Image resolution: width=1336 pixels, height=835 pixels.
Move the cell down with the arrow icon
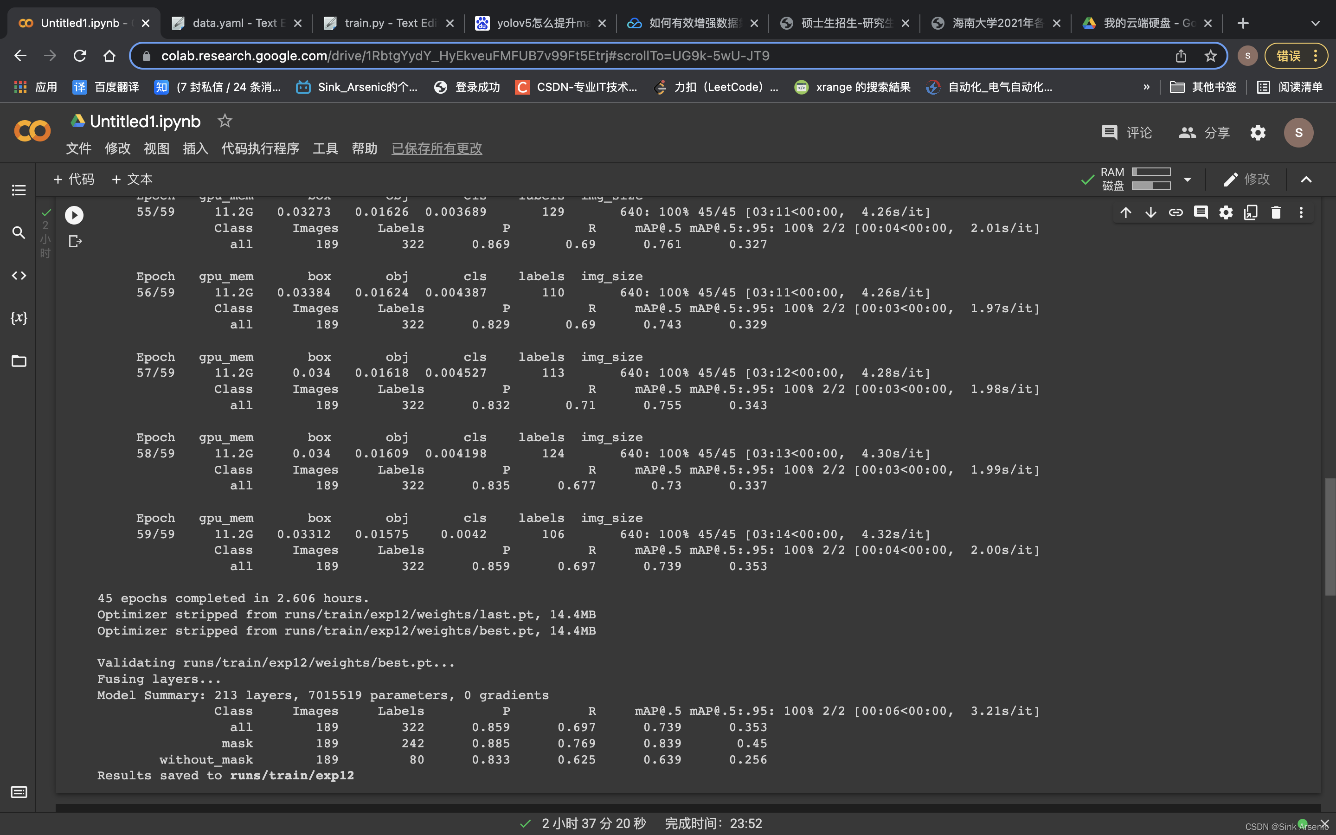[1150, 212]
